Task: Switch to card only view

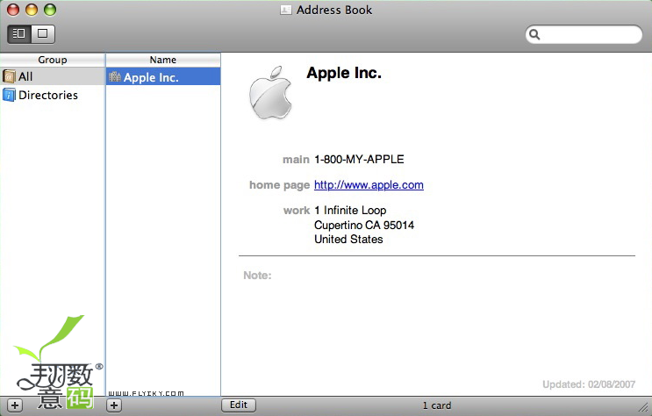Action: [43, 33]
